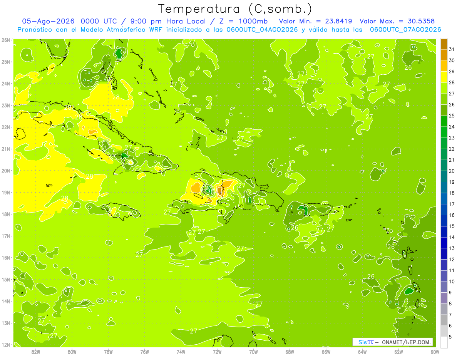Click the number 30 in color legend
Screen dimensions: 462x357
[x=452, y=60]
